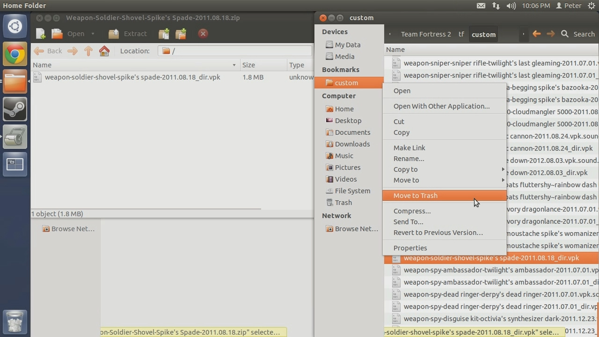Click Extract button in Archive Manager
The image size is (599, 337).
[128, 34]
